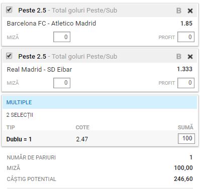Uncheck the Barcelona FC - Atletico Madrid checkbox

[x=9, y=10]
